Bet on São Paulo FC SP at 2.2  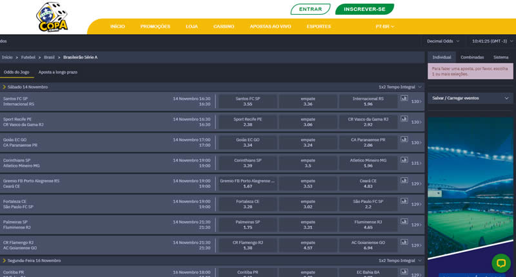[x=368, y=204]
